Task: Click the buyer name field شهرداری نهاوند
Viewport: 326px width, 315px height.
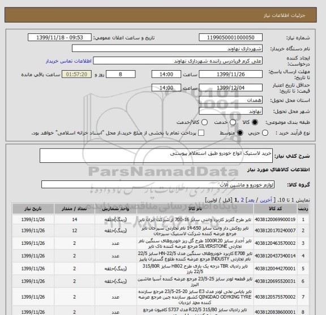Action: tap(167, 49)
